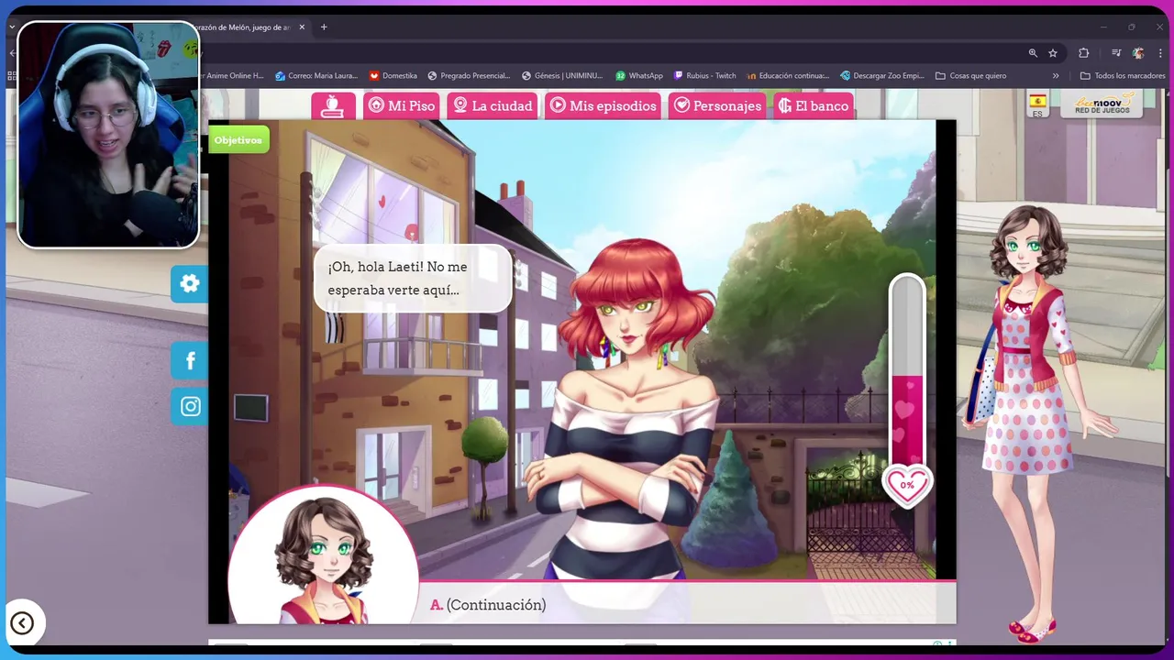
Task: Open the WhatsApp bookmark
Action: click(639, 76)
